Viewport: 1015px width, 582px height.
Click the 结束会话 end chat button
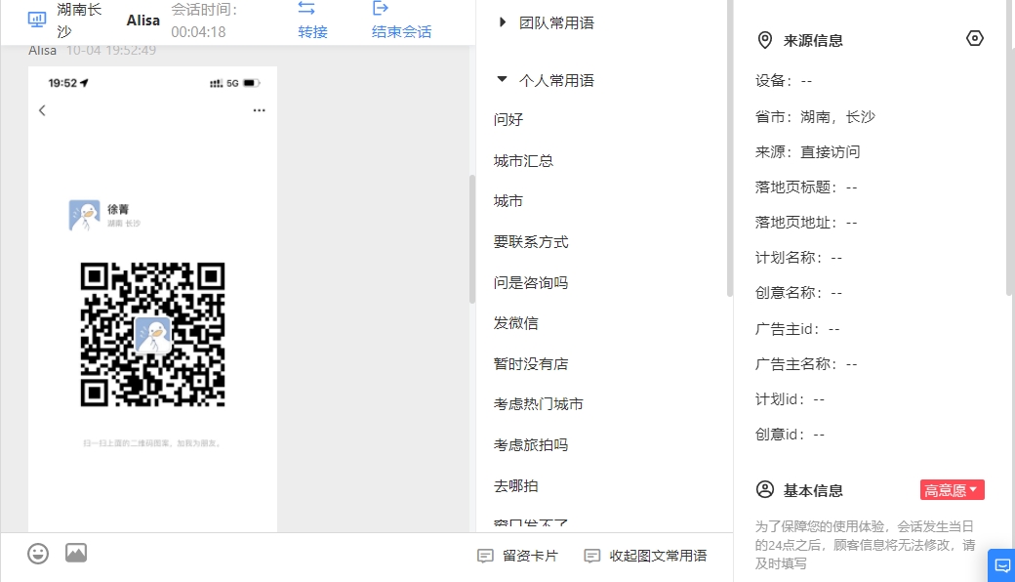click(x=401, y=31)
